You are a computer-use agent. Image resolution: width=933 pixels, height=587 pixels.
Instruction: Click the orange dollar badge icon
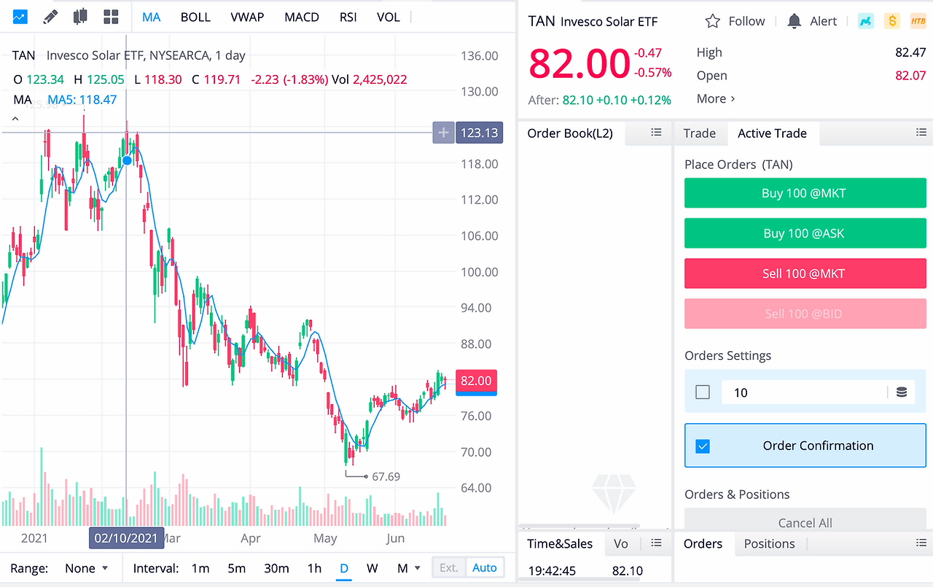[892, 21]
